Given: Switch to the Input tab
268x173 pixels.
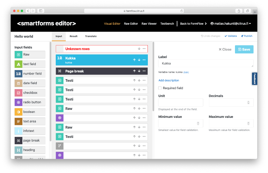Looking at the screenshot, I should tap(59, 36).
